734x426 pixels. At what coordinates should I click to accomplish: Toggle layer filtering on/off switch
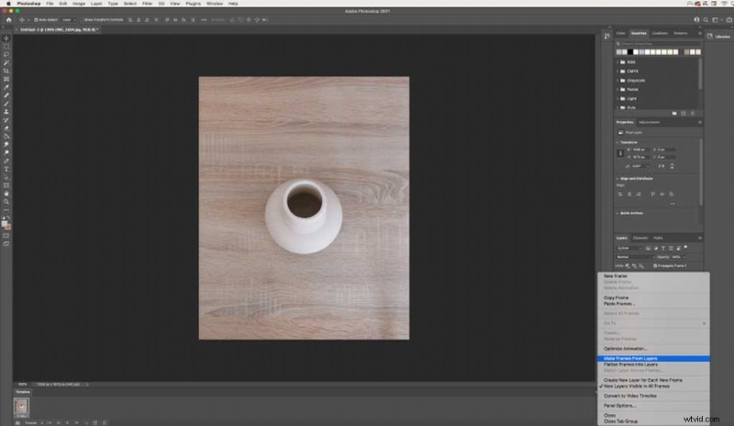pos(685,247)
